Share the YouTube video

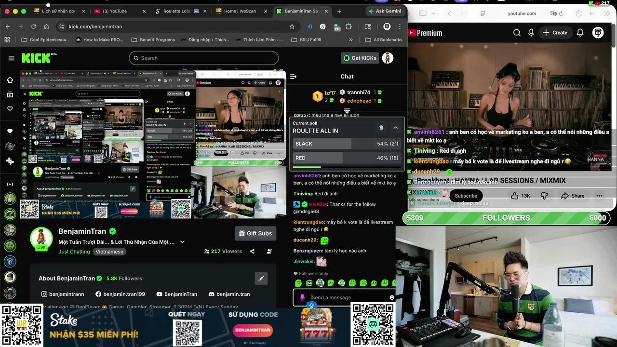573,196
